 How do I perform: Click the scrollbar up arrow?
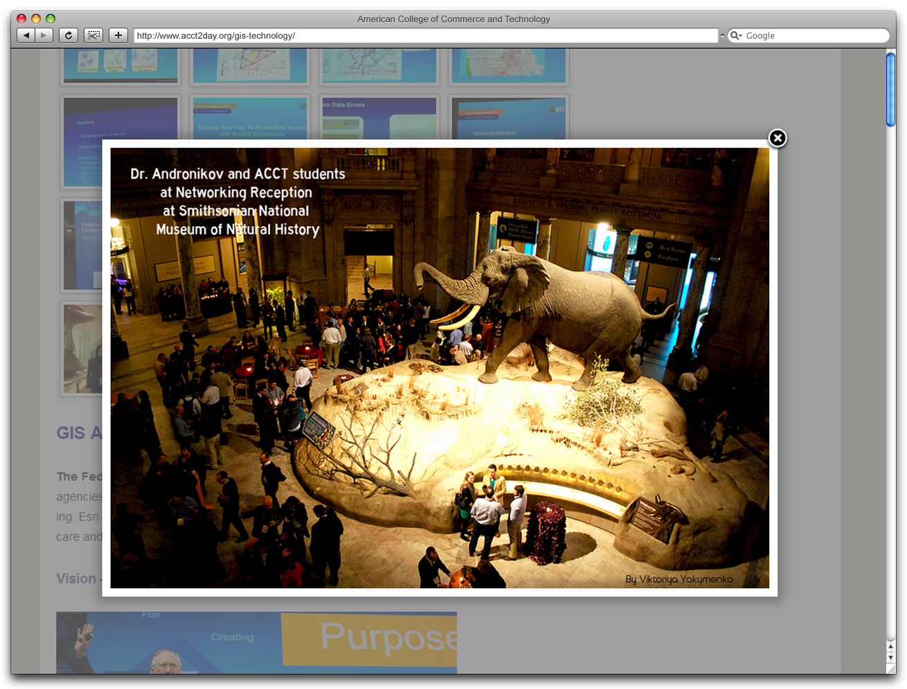point(891,647)
